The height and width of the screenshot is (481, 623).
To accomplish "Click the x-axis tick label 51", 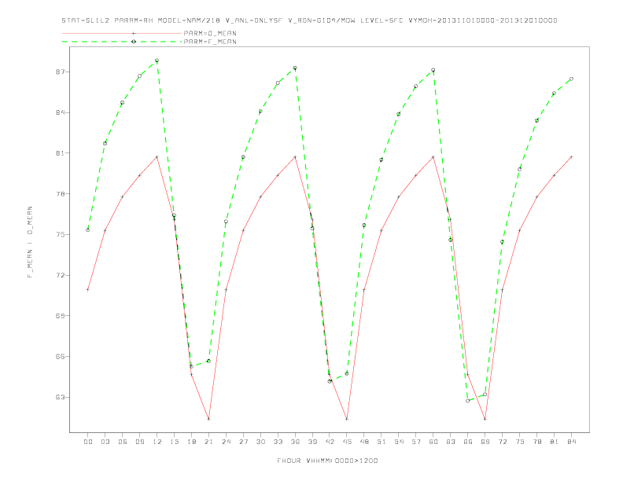I will pyautogui.click(x=382, y=442).
